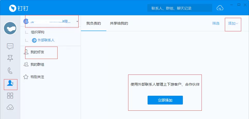Click the 使用外部联系人管理上下游客户 description text
The width and height of the screenshot is (249, 119).
click(165, 84)
